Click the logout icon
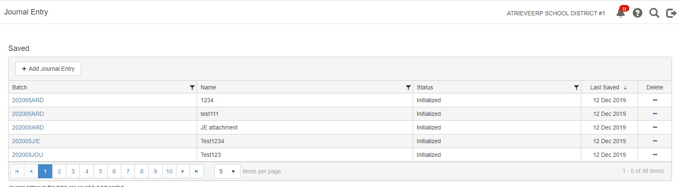This screenshot has width=679, height=187. click(x=671, y=13)
